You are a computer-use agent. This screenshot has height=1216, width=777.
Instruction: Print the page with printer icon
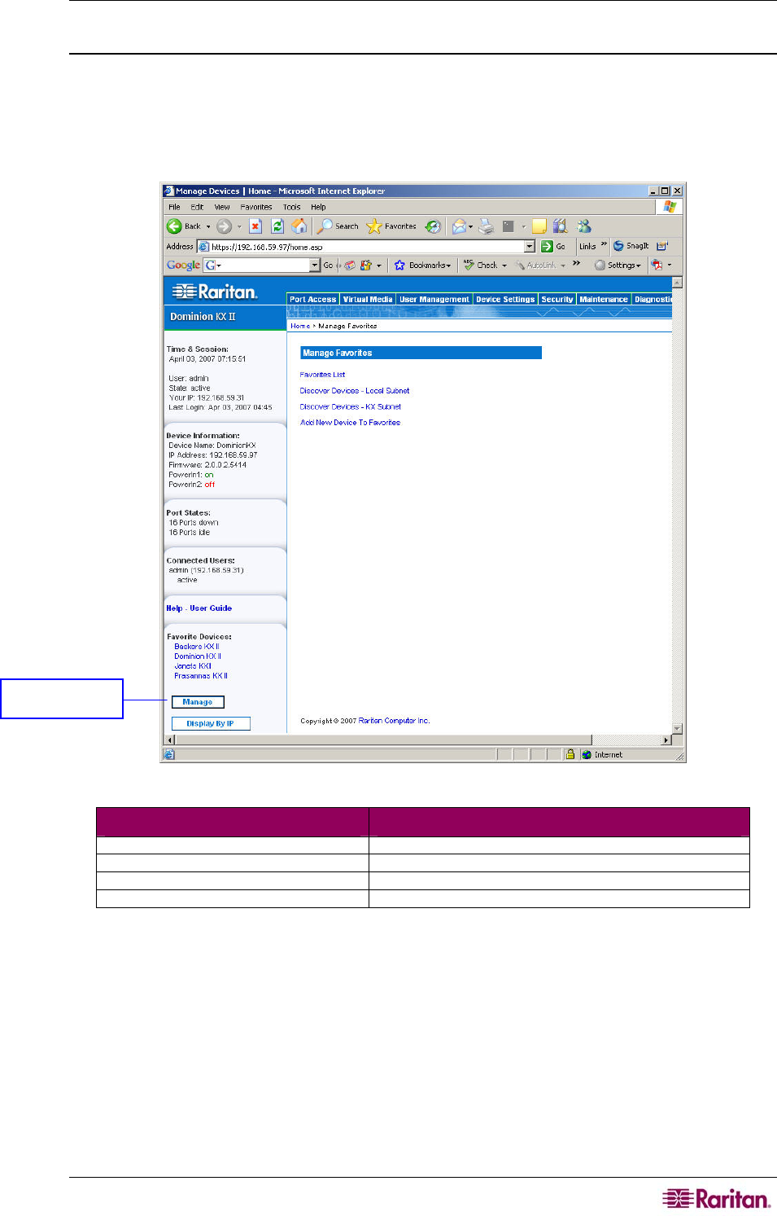[x=487, y=226]
